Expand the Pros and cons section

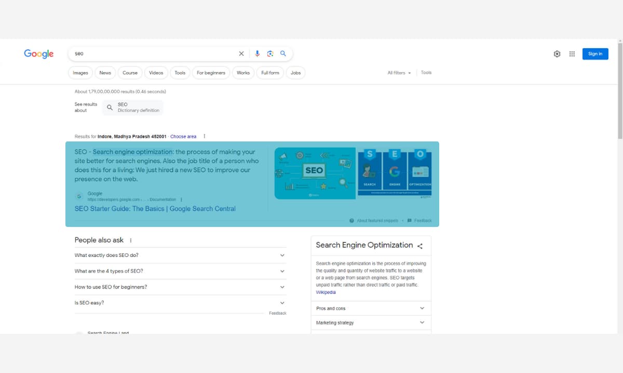click(371, 308)
